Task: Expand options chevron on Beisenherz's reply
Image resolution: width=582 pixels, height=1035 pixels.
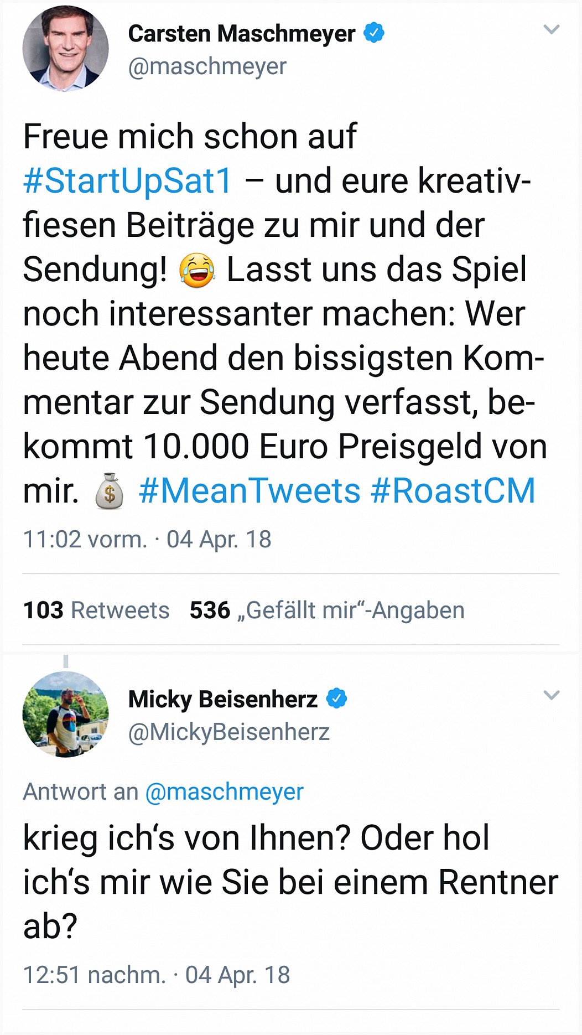Action: [552, 695]
